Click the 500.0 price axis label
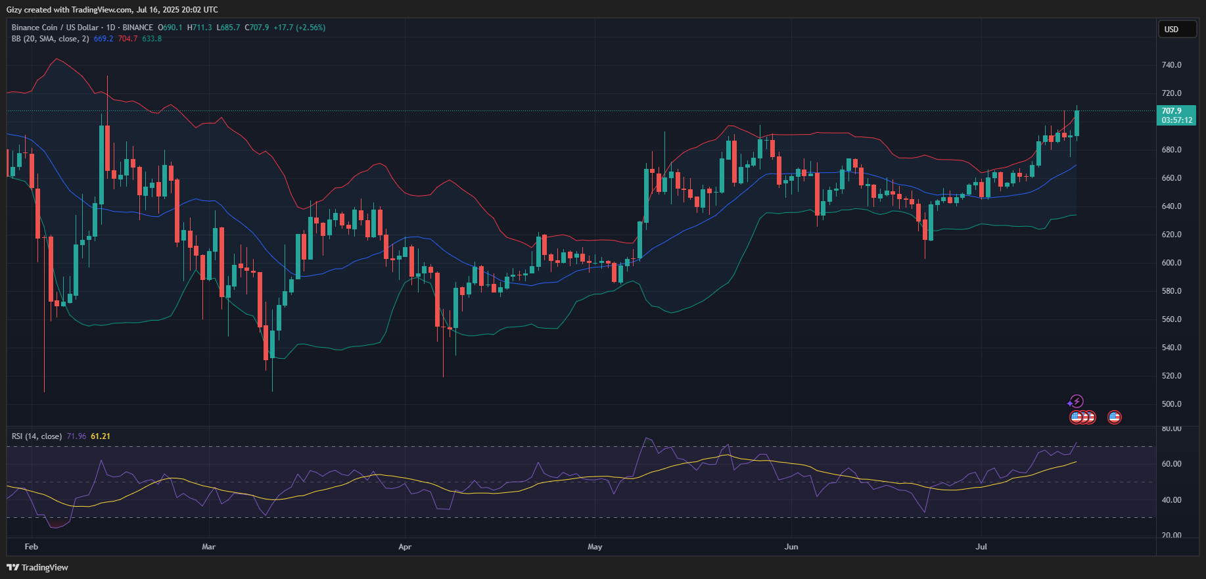The width and height of the screenshot is (1206, 579). click(1171, 404)
